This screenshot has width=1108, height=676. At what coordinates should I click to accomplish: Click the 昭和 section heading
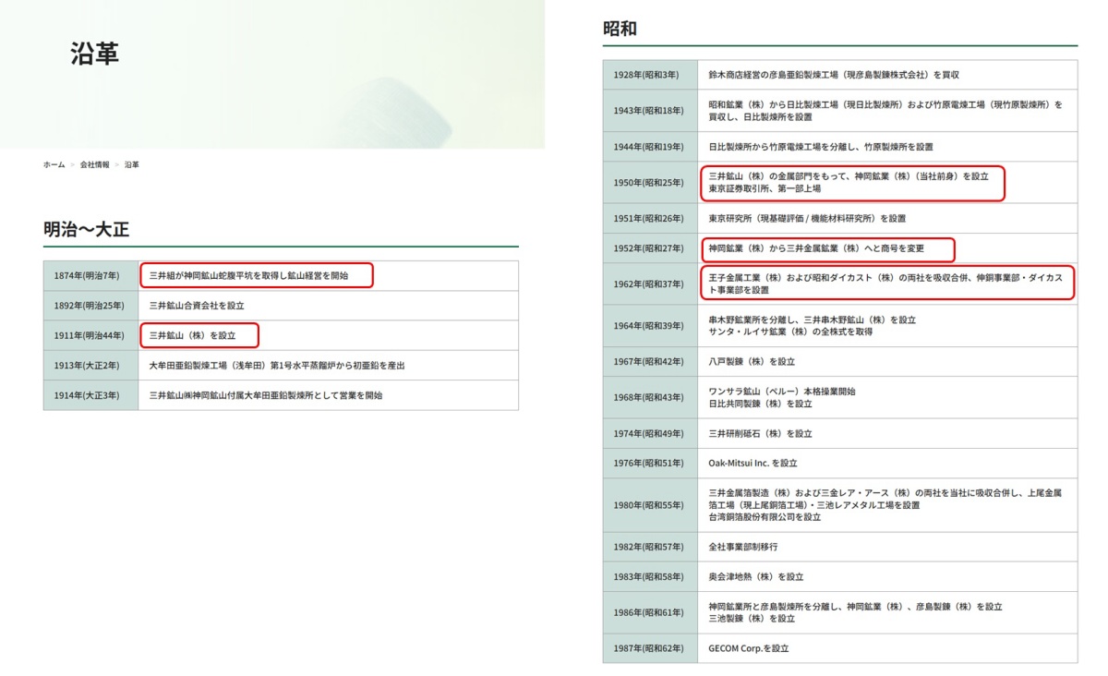[620, 29]
